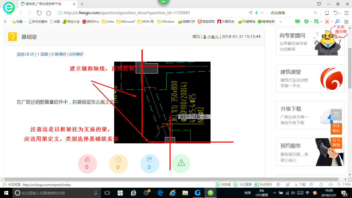Viewport: 352px width, 198px height.
Task: Open the undo arrow's dropdown list
Action: (x=340, y=13)
